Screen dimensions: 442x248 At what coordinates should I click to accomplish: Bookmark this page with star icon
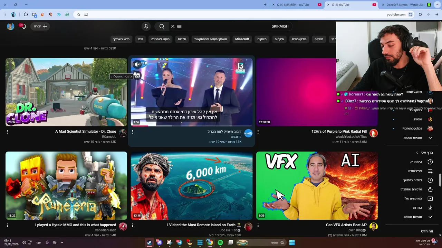[79, 14]
